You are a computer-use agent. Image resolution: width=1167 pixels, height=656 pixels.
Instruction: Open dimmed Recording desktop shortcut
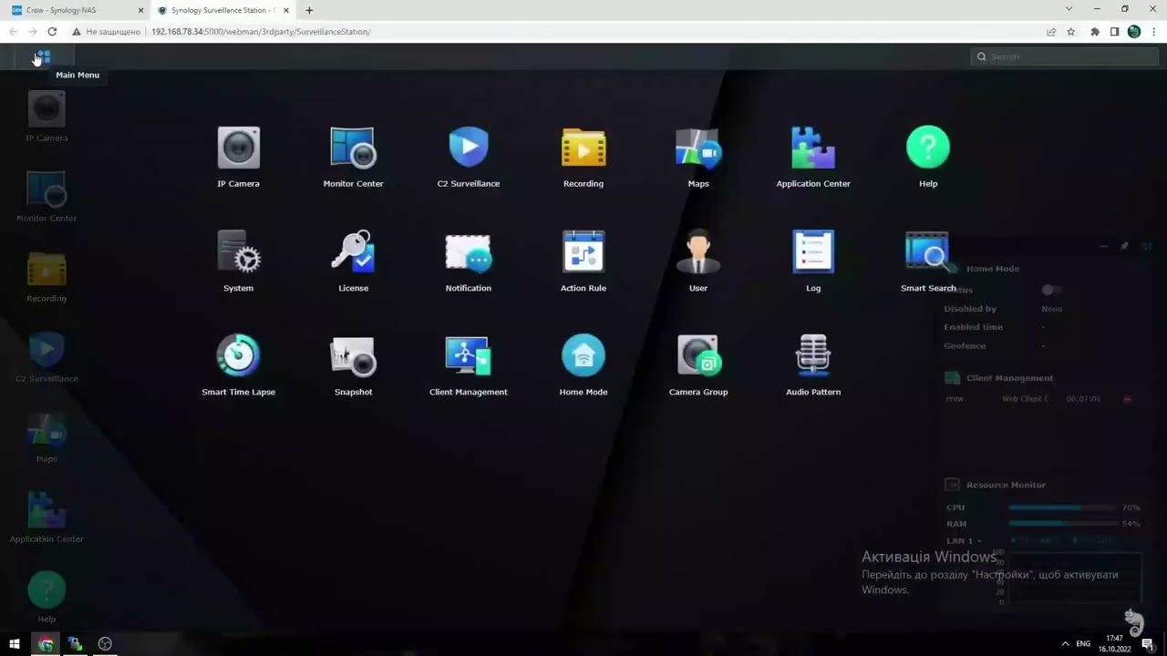click(x=46, y=277)
